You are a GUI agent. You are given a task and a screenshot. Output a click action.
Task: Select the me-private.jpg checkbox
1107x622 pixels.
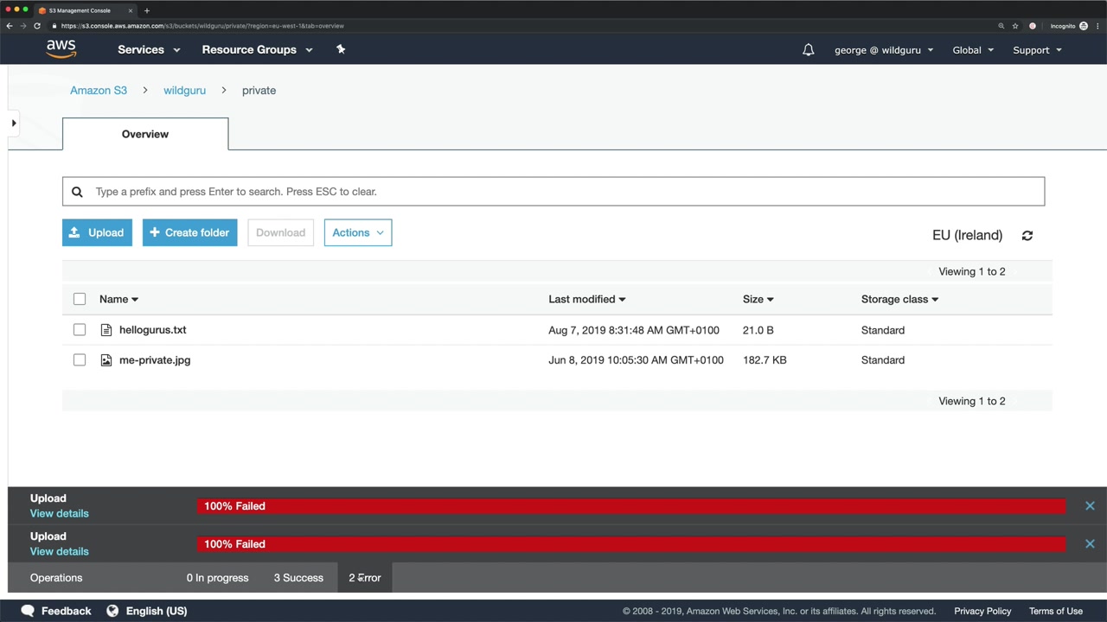coord(80,360)
